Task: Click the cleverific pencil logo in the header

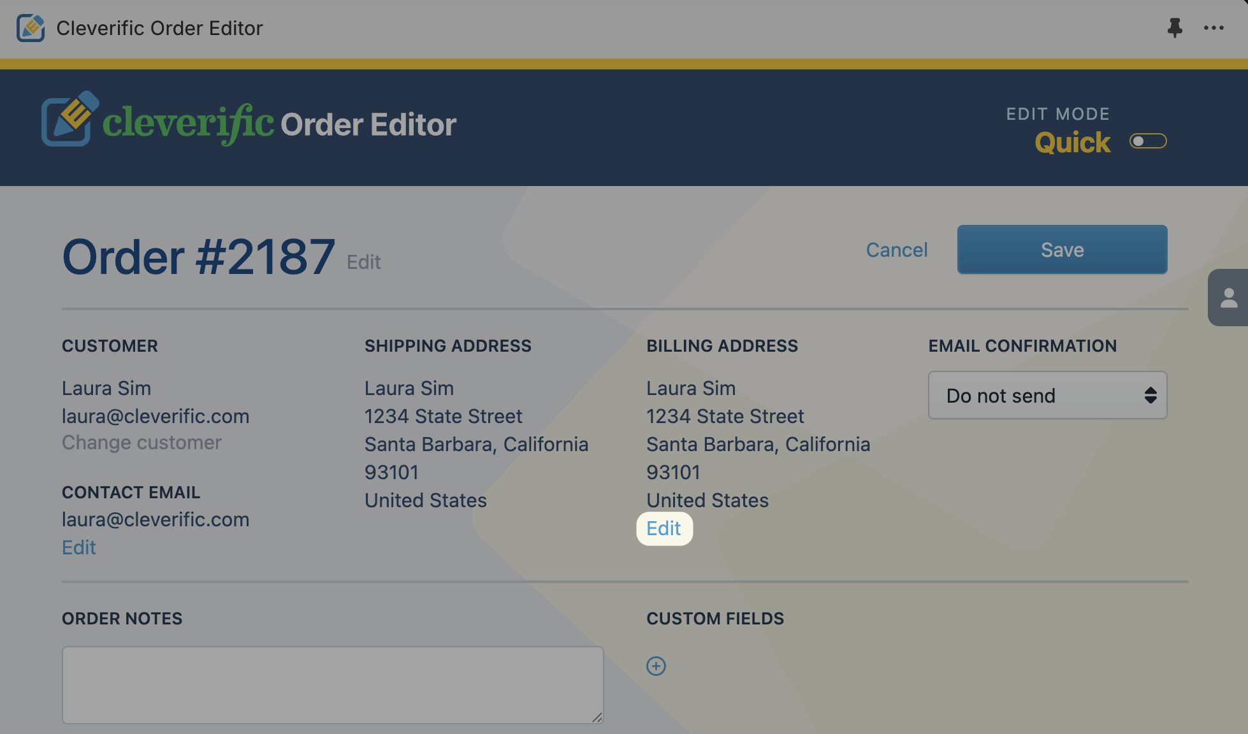Action: click(x=70, y=119)
